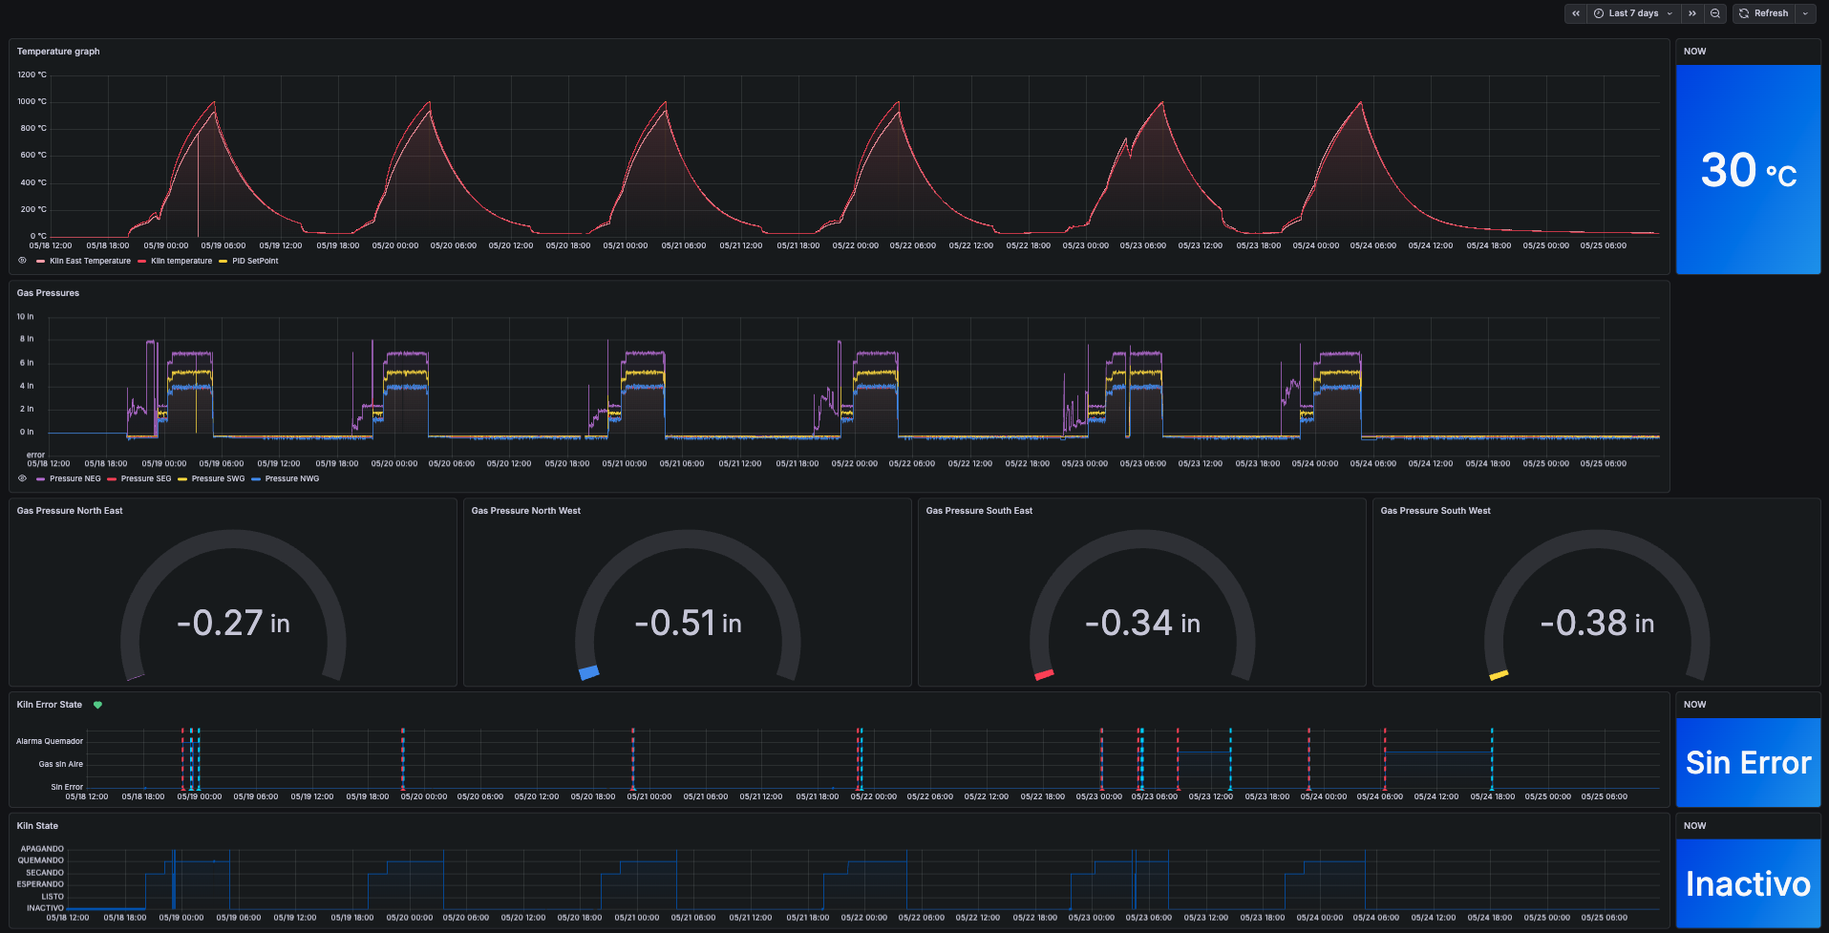Image resolution: width=1829 pixels, height=933 pixels.
Task: Click the SECANDO state label
Action: [x=45, y=873]
